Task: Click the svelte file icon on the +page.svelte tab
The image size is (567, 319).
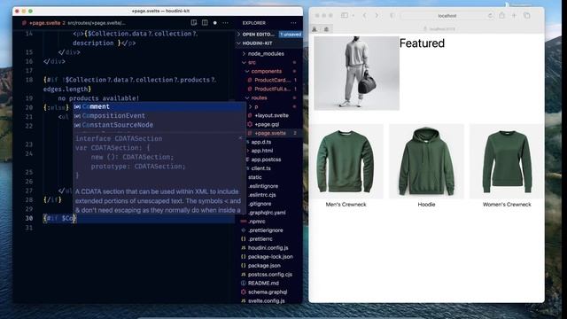Action: 24,23
